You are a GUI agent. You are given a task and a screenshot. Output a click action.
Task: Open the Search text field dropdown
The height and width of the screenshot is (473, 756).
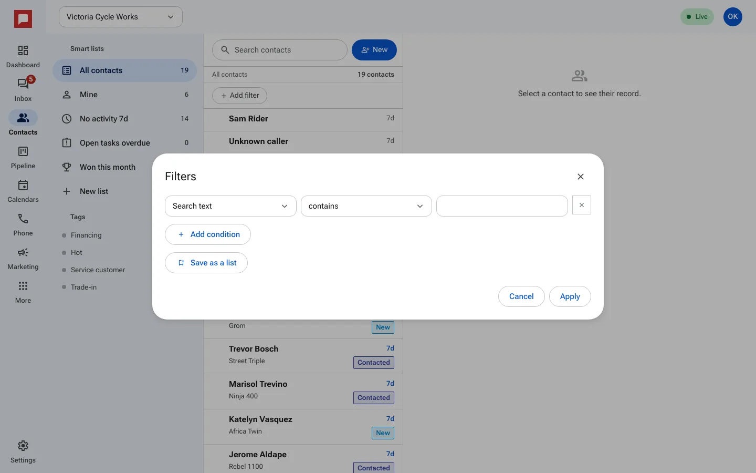(x=230, y=206)
